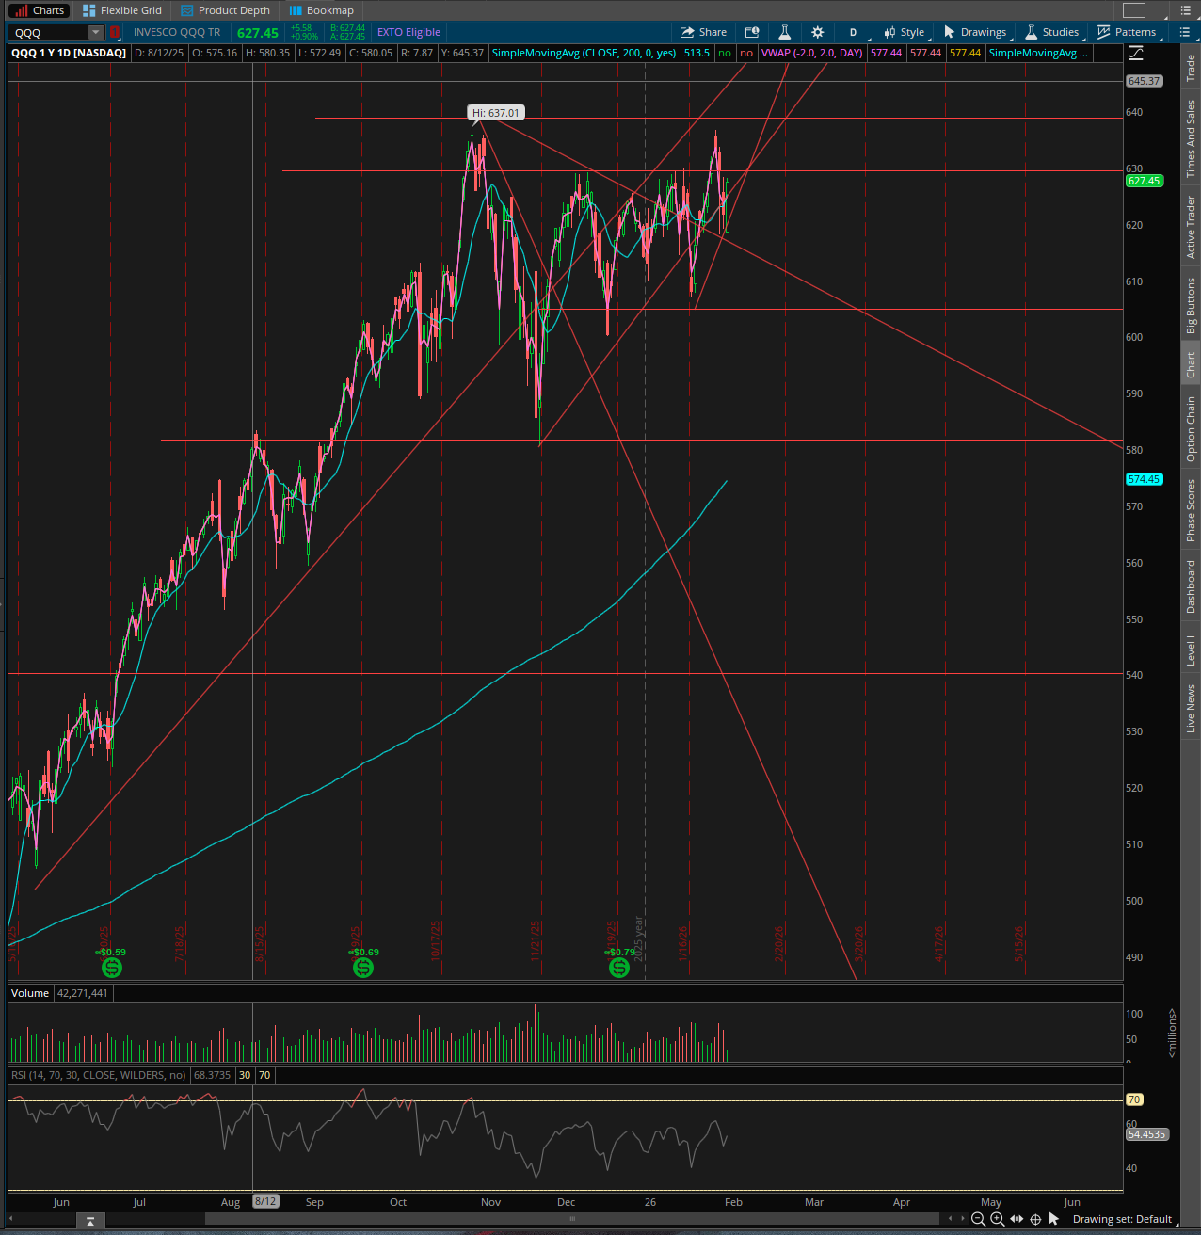Click the collapse up-arrow button at bottom left
This screenshot has height=1235, width=1201.
tap(89, 1221)
